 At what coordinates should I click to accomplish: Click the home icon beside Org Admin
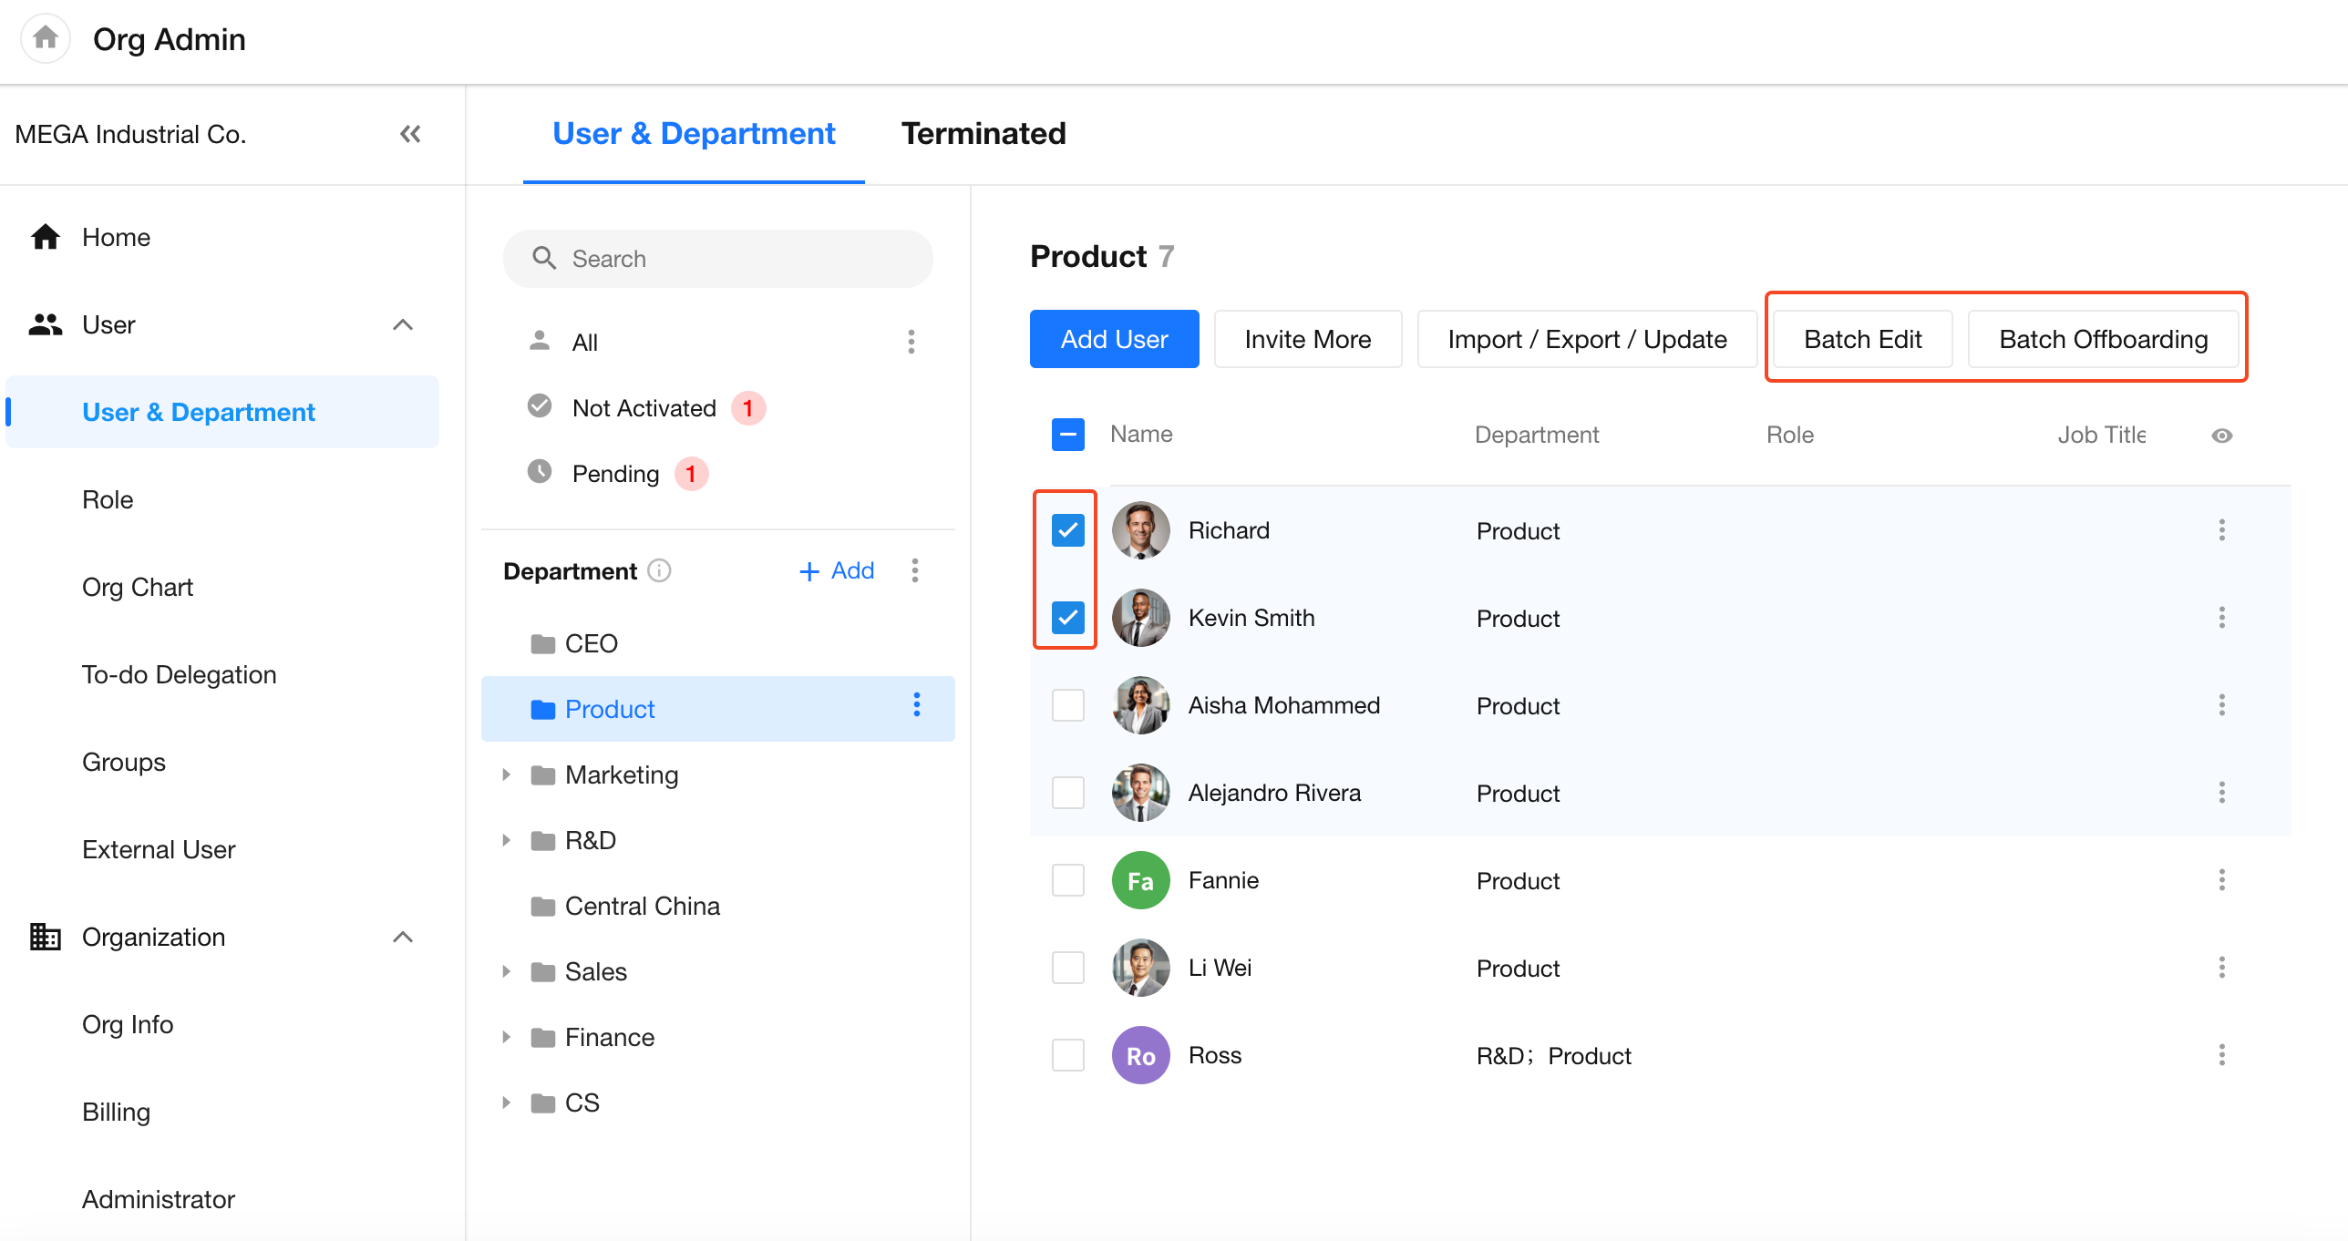tap(45, 38)
